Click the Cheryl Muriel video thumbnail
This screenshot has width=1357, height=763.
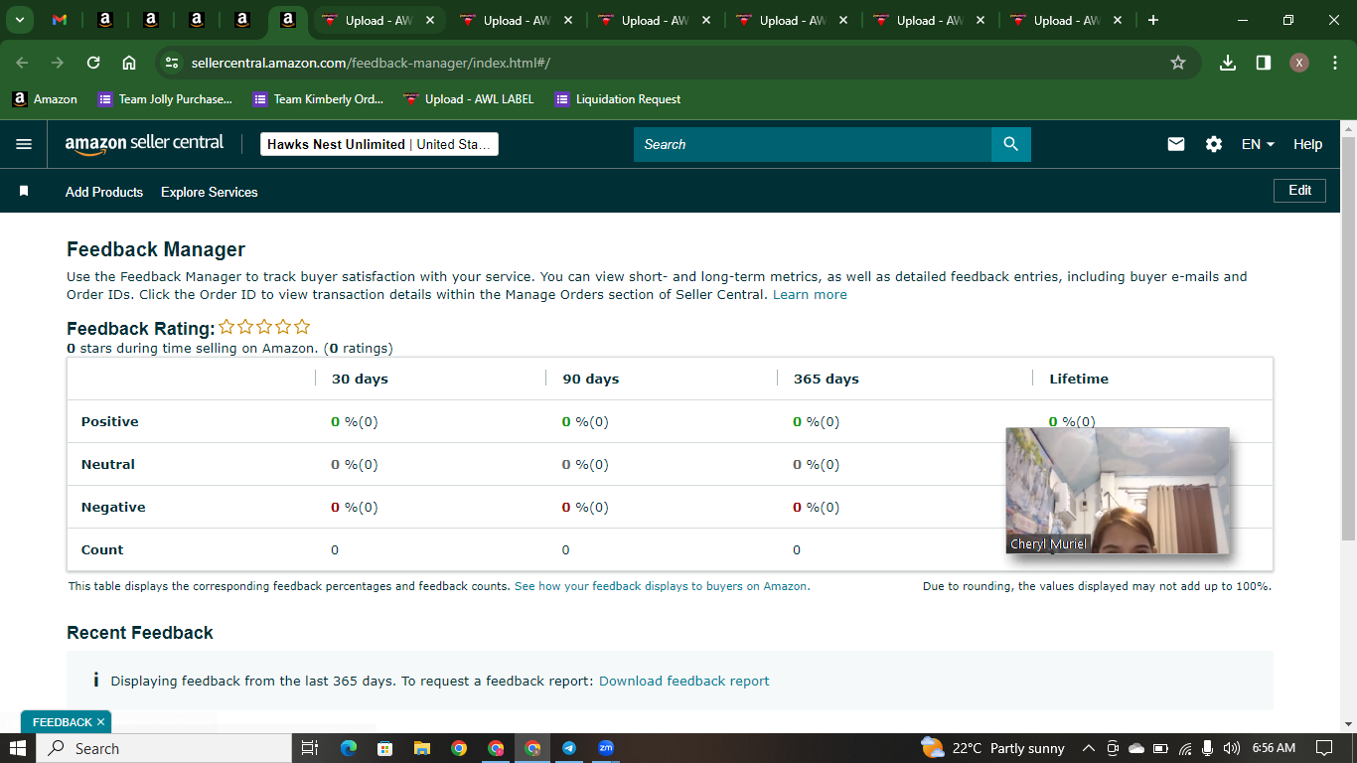click(x=1118, y=491)
